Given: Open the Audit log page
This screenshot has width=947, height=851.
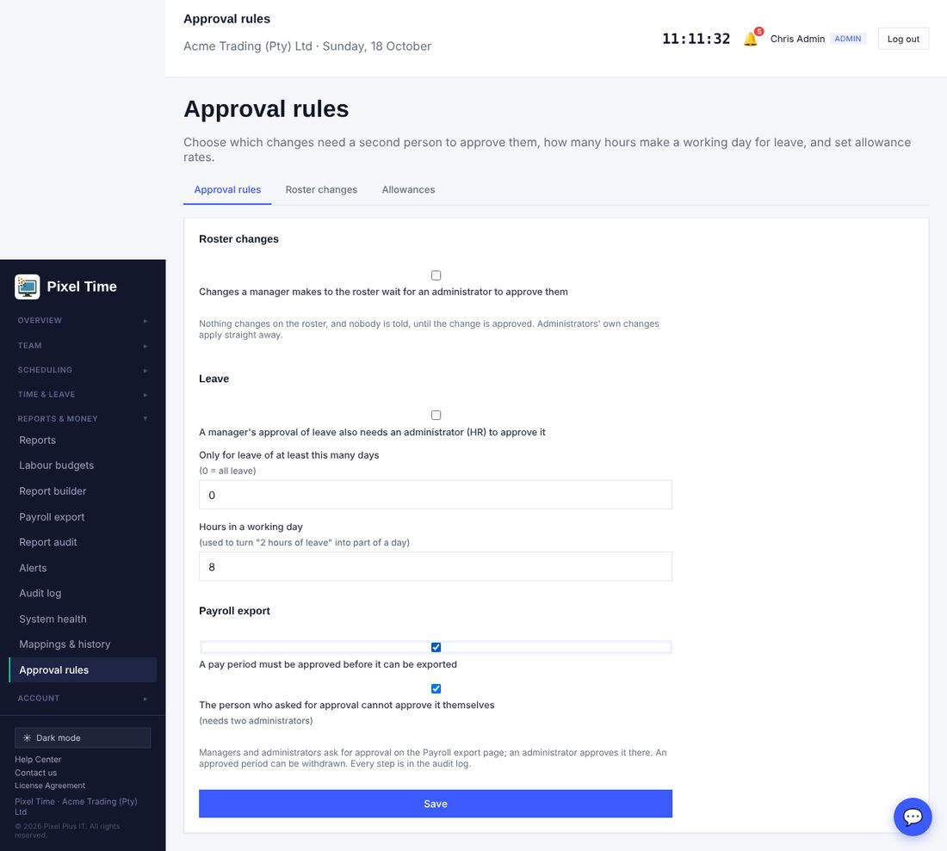Looking at the screenshot, I should pos(83,593).
